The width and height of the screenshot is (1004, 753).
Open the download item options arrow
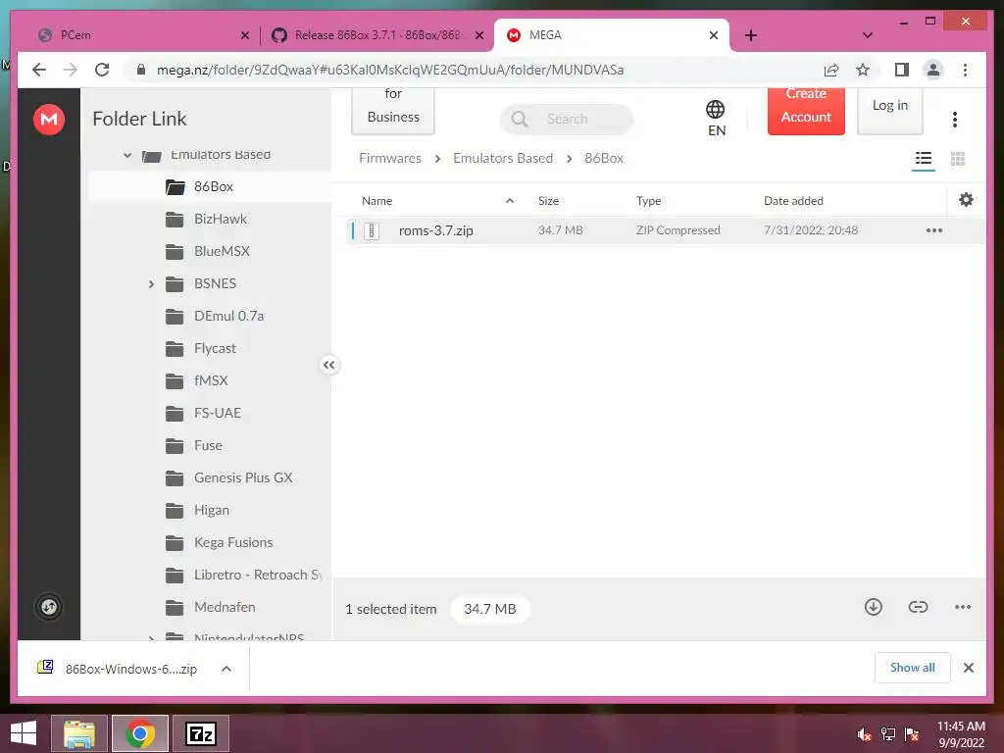coord(226,669)
